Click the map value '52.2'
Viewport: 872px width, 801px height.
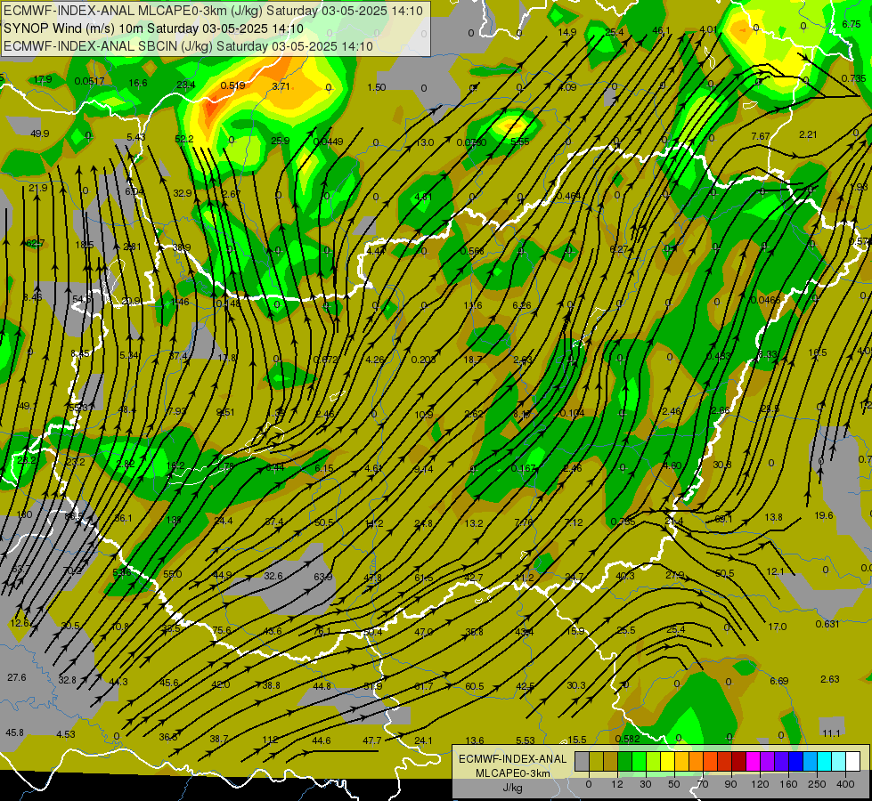184,139
